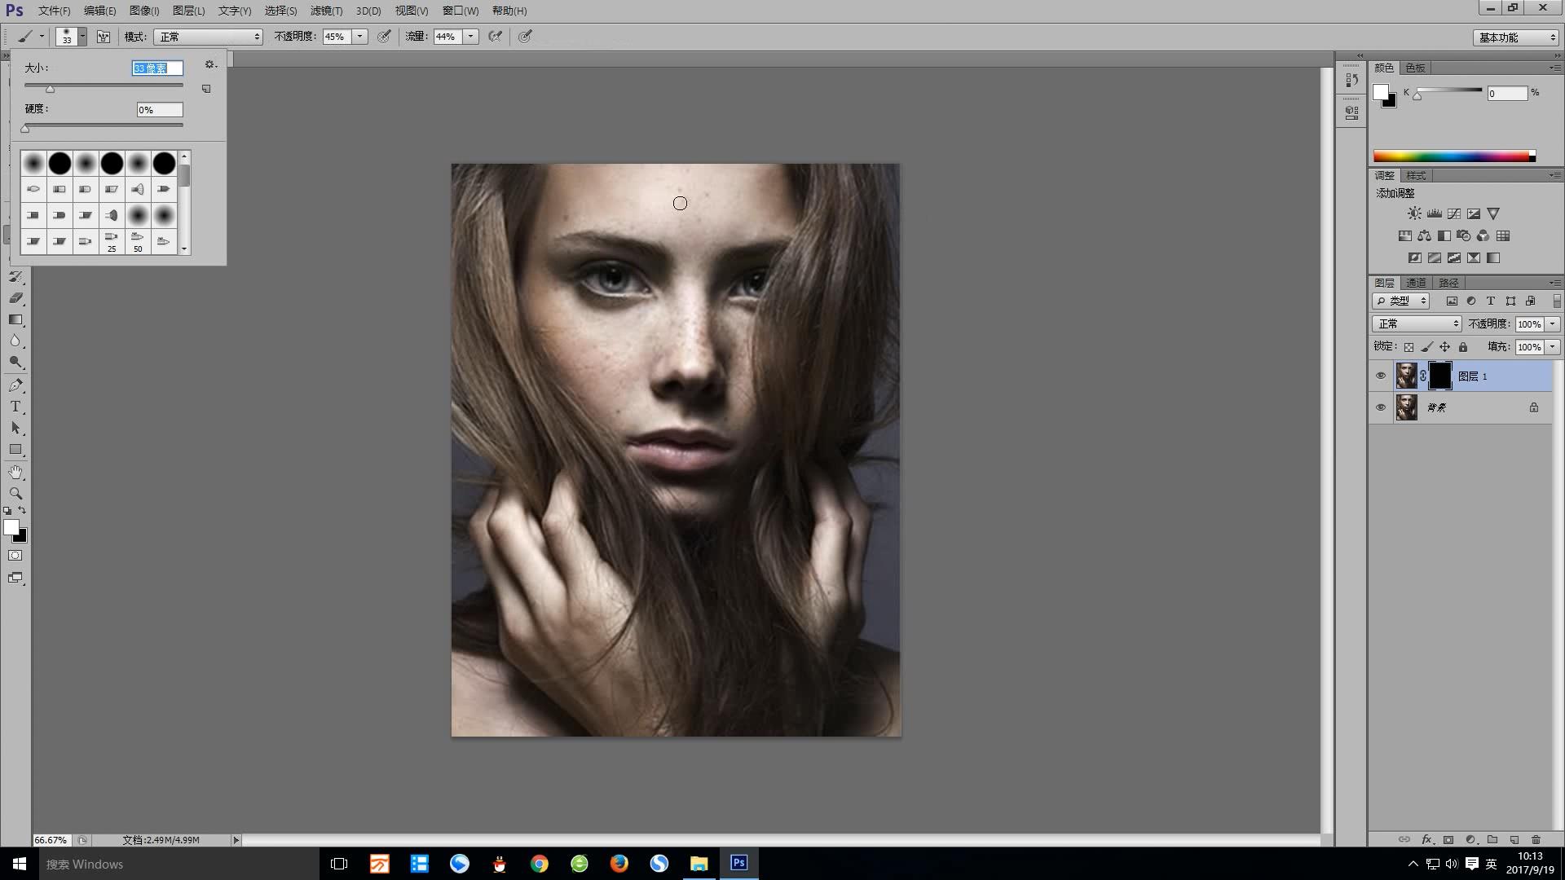The image size is (1565, 880).
Task: Hide the 背景 layer visibility eye
Action: coord(1380,407)
